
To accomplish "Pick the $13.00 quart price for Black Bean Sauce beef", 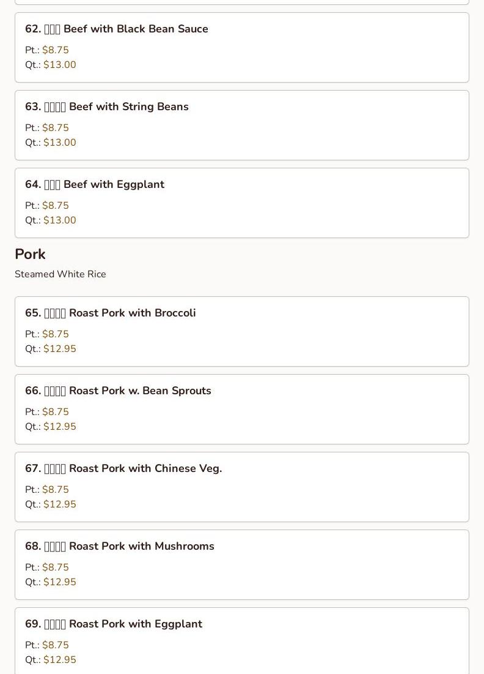I will pos(60,65).
